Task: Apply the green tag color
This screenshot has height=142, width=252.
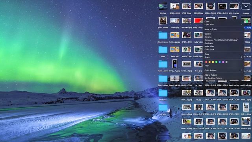Action: [216, 62]
